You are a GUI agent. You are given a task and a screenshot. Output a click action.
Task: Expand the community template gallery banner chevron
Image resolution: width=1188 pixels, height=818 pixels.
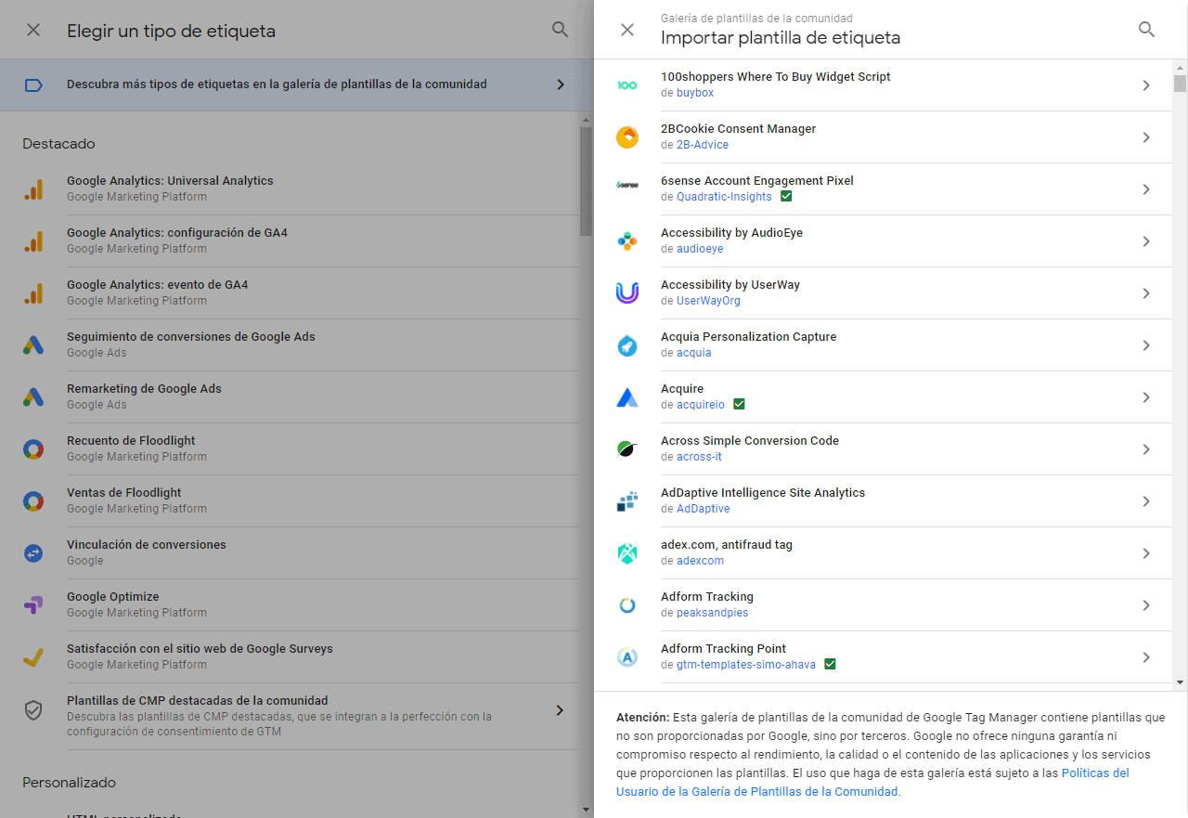(x=561, y=84)
